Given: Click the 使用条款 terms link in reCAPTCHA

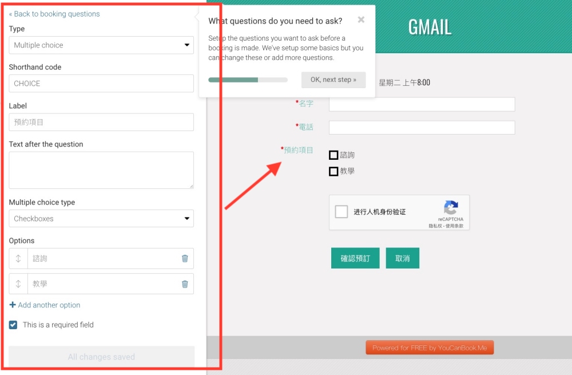Looking at the screenshot, I should 454,226.
